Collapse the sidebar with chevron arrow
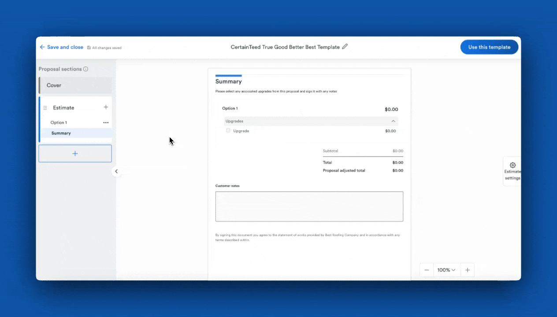557x317 pixels. click(116, 171)
